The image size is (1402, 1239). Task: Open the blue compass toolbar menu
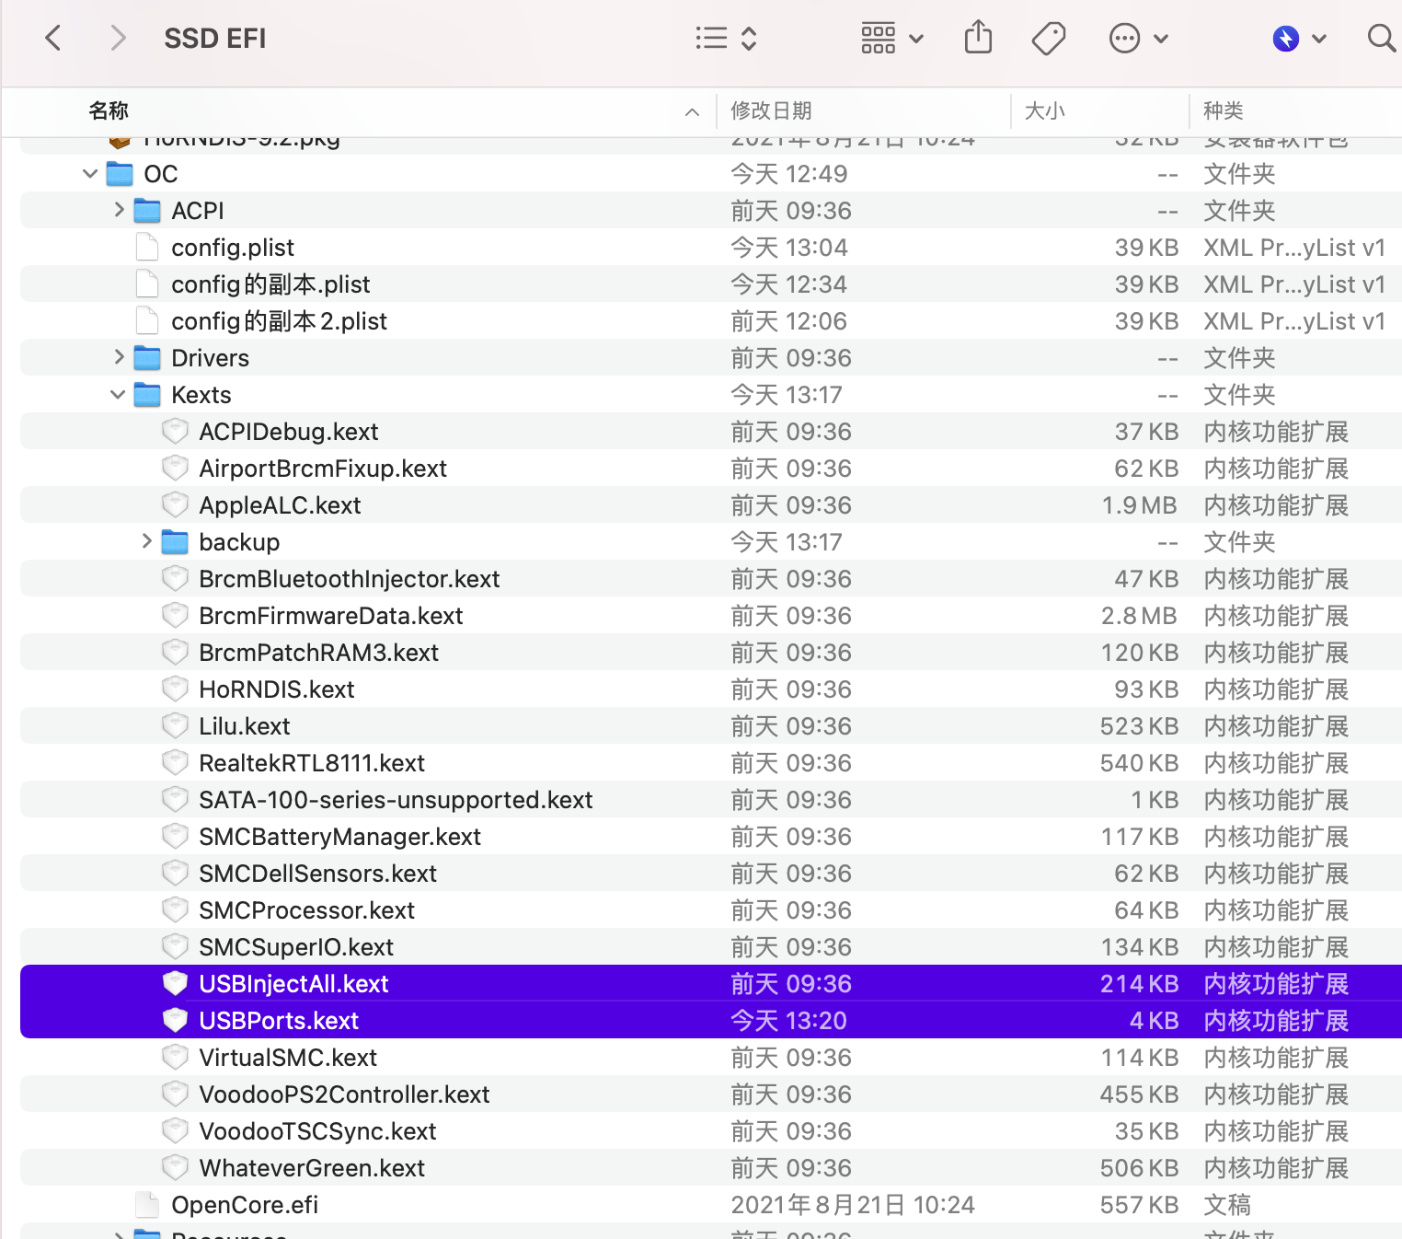coord(1299,38)
